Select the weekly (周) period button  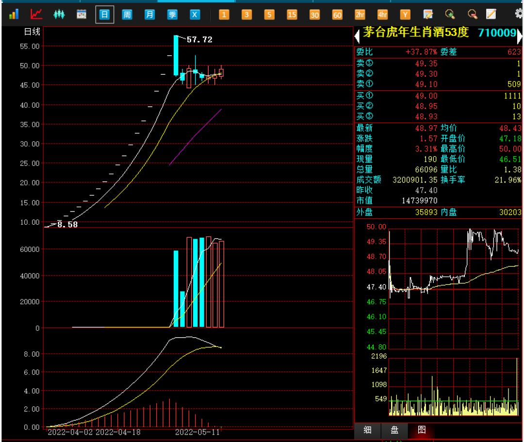pyautogui.click(x=127, y=15)
